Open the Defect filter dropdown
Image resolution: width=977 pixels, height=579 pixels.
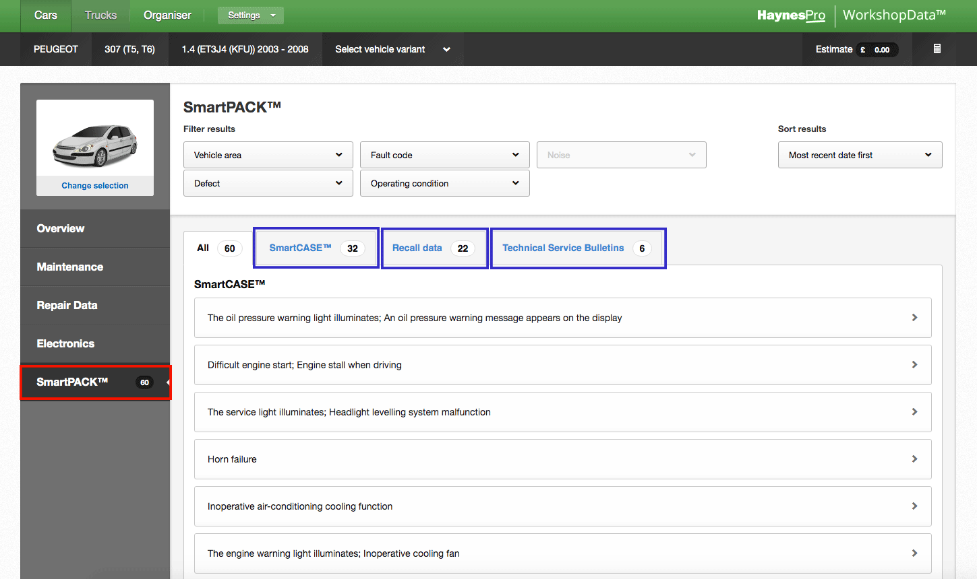click(x=268, y=183)
